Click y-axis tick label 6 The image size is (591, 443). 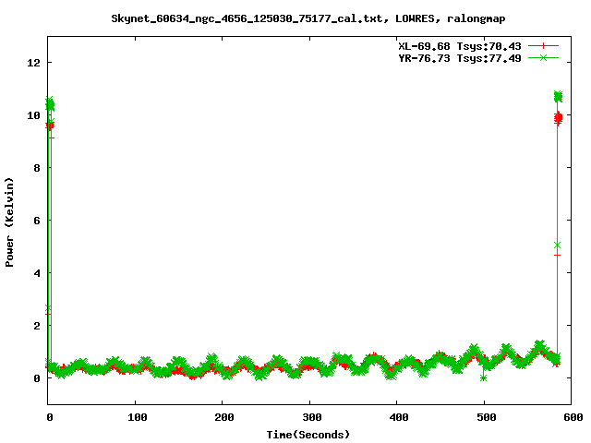[37, 221]
